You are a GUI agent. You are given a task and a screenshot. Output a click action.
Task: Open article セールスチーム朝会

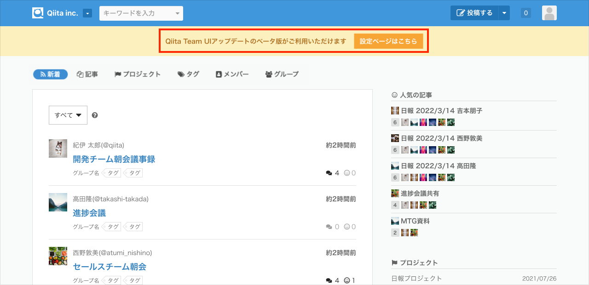(110, 267)
